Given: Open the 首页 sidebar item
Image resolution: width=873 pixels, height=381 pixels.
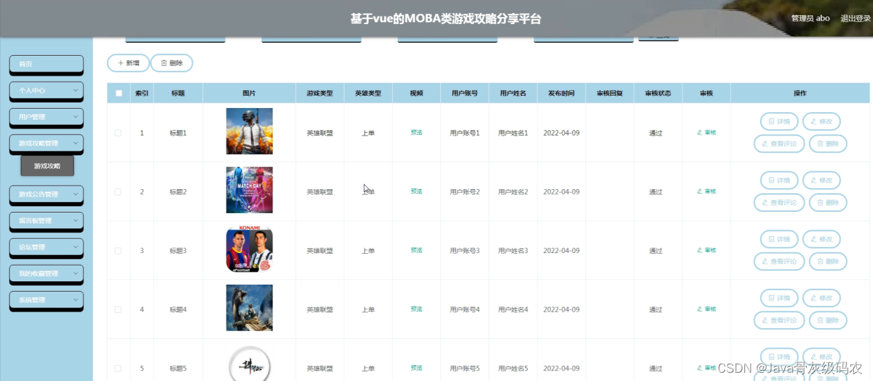Looking at the screenshot, I should (46, 64).
